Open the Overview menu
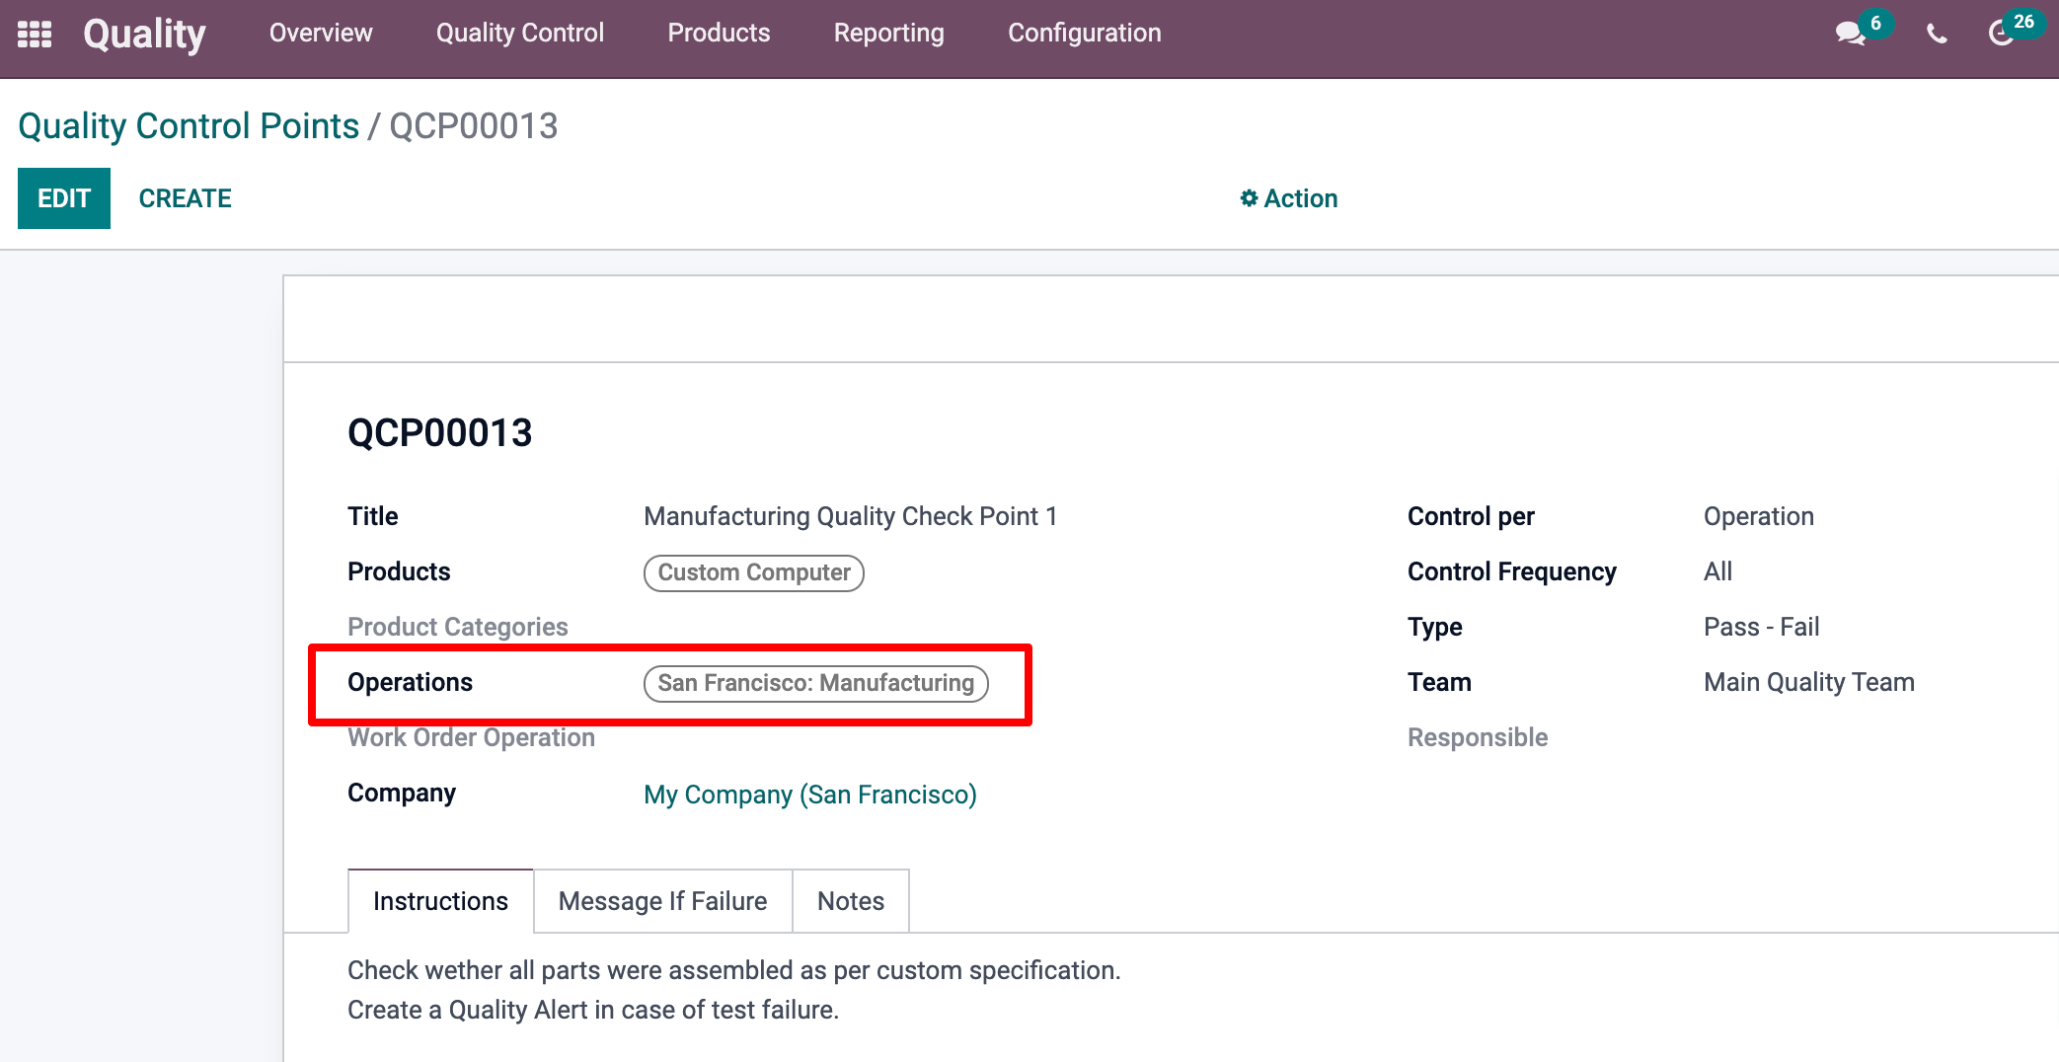The width and height of the screenshot is (2059, 1062). (x=321, y=34)
